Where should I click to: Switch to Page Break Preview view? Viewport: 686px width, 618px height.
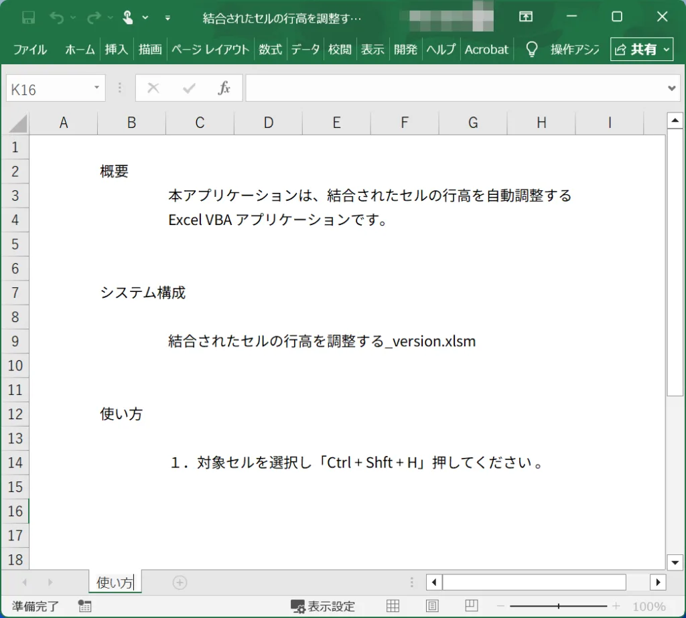coord(472,606)
